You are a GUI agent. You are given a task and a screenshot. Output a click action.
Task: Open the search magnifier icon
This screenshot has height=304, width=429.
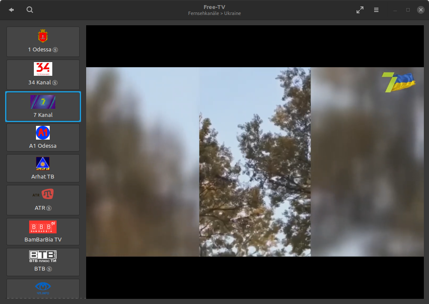[30, 10]
